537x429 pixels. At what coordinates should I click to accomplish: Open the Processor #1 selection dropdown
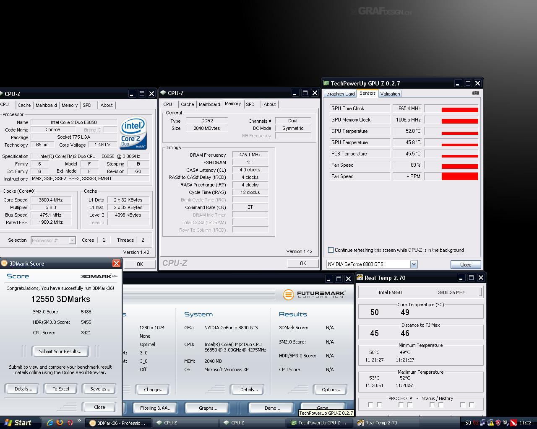click(72, 240)
